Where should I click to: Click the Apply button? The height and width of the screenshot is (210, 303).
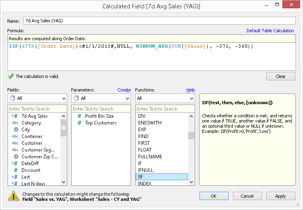(x=280, y=196)
